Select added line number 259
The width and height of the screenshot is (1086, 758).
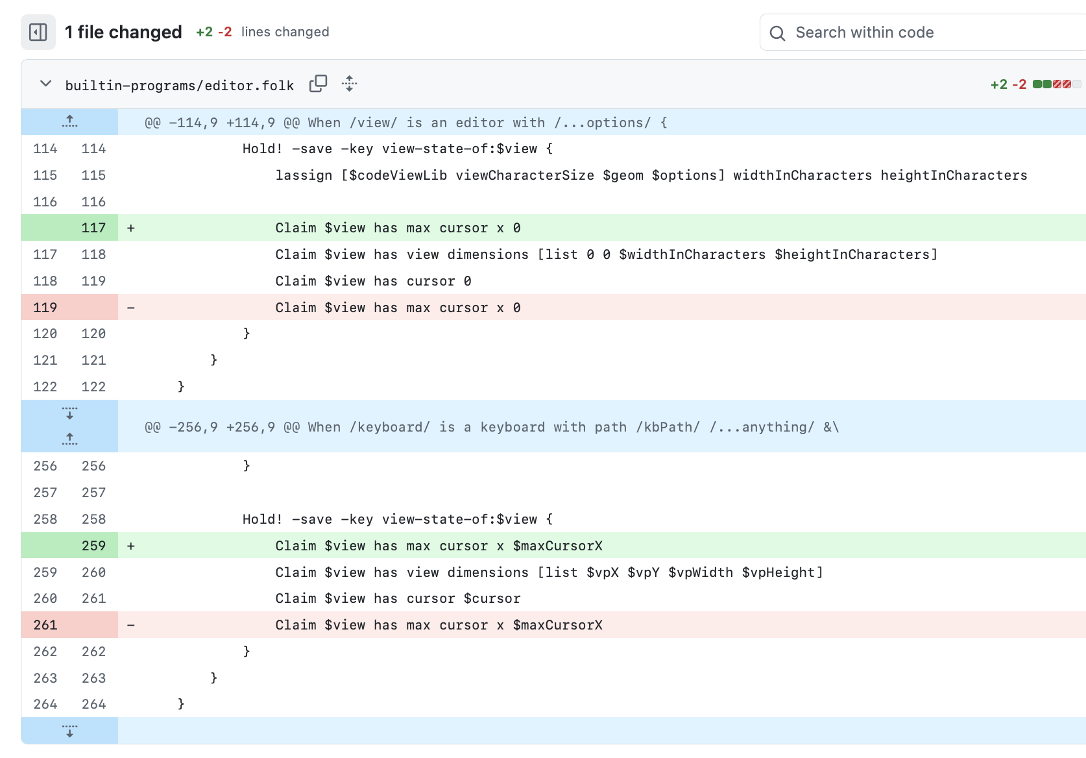click(x=93, y=546)
